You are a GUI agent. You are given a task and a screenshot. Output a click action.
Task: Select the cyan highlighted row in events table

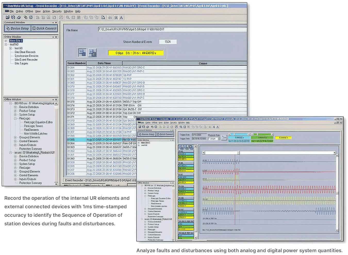(x=102, y=139)
